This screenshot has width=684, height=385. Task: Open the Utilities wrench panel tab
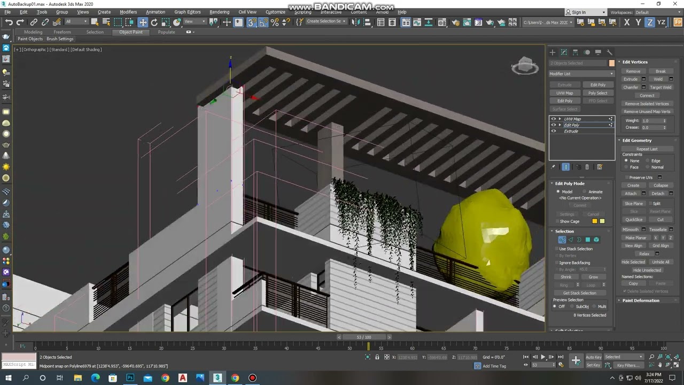click(x=609, y=52)
